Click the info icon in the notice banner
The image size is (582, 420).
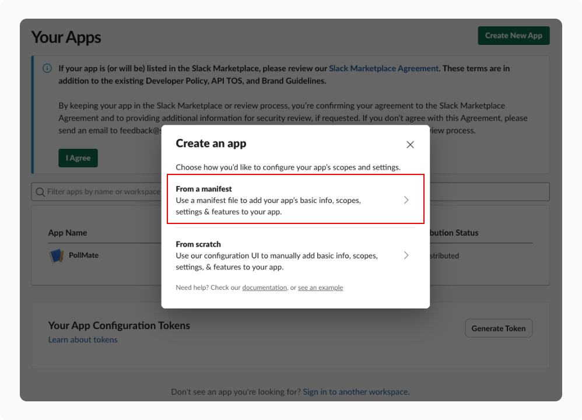coord(47,68)
